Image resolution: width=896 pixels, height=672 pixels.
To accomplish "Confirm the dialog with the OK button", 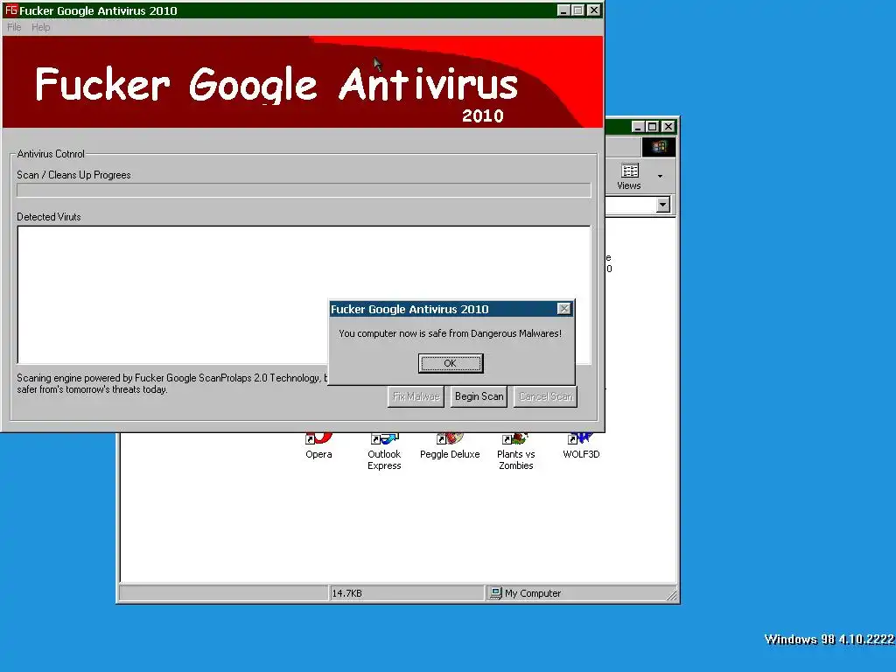I will (451, 363).
